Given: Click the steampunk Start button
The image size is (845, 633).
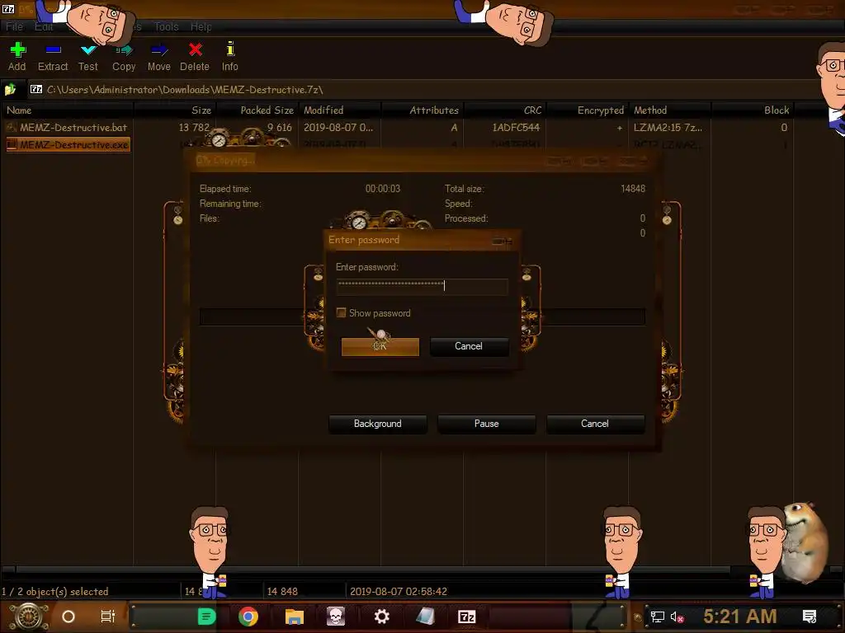Looking at the screenshot, I should pyautogui.click(x=29, y=617).
